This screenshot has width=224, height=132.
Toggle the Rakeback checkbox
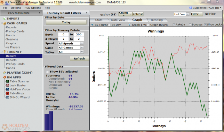[174, 25]
